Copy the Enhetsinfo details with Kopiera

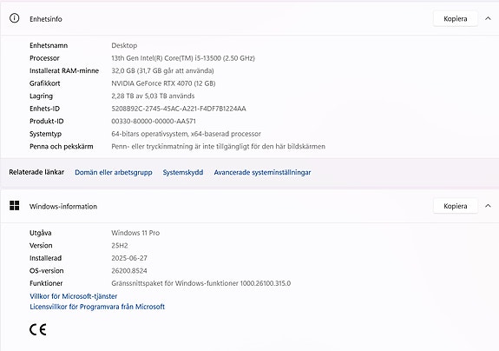coord(455,19)
